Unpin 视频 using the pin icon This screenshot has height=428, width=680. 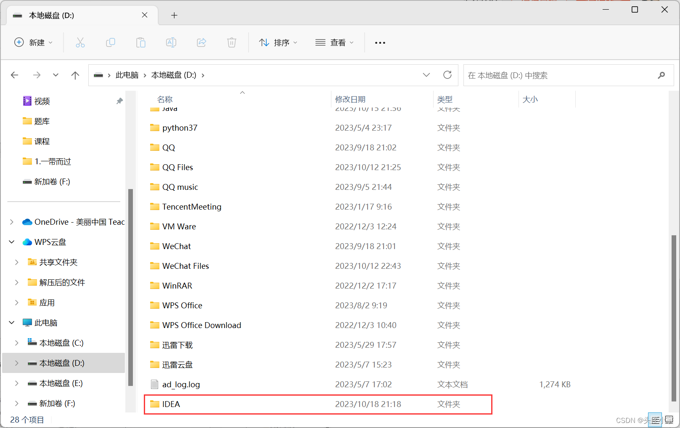click(120, 101)
